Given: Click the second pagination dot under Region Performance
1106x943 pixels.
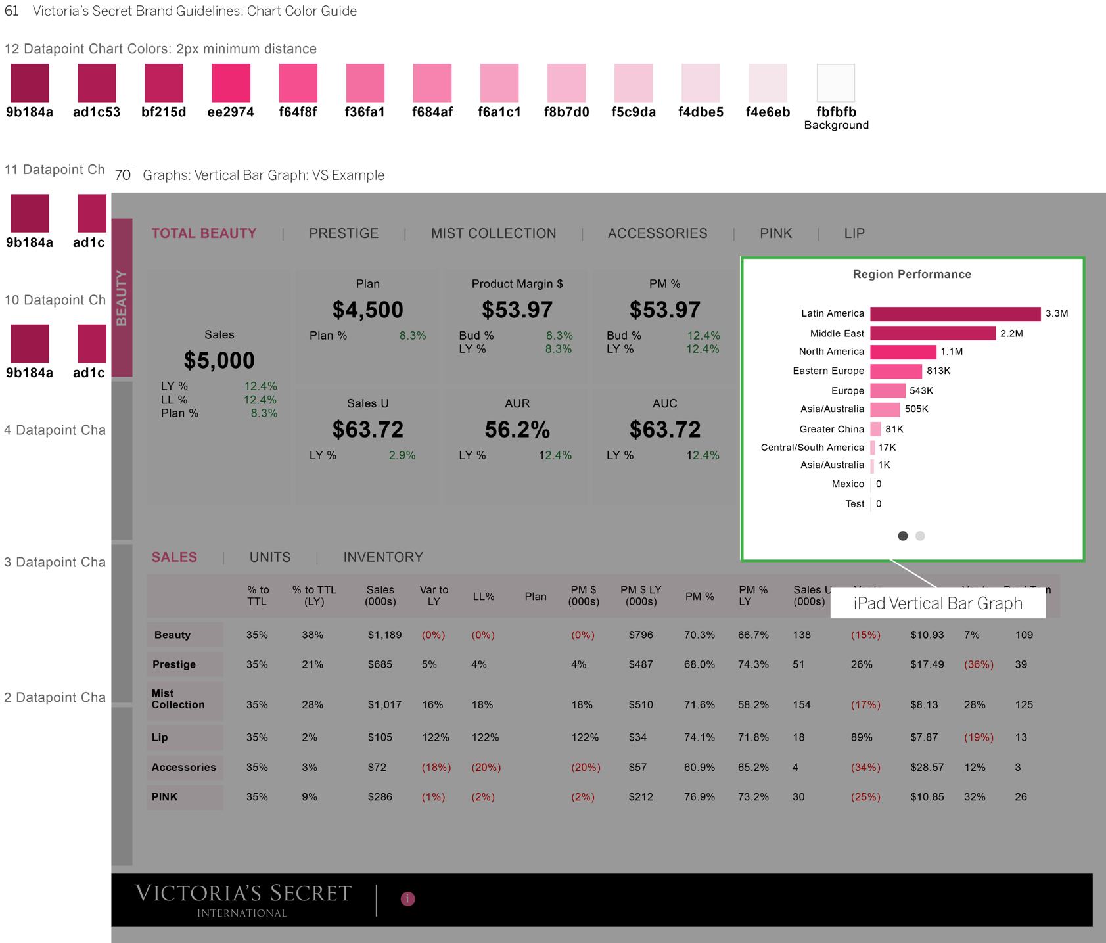Looking at the screenshot, I should point(920,536).
